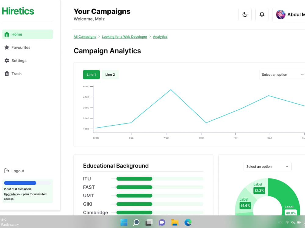Click the volume speaker tray icon
The height and width of the screenshot is (228, 305).
coord(293,222)
